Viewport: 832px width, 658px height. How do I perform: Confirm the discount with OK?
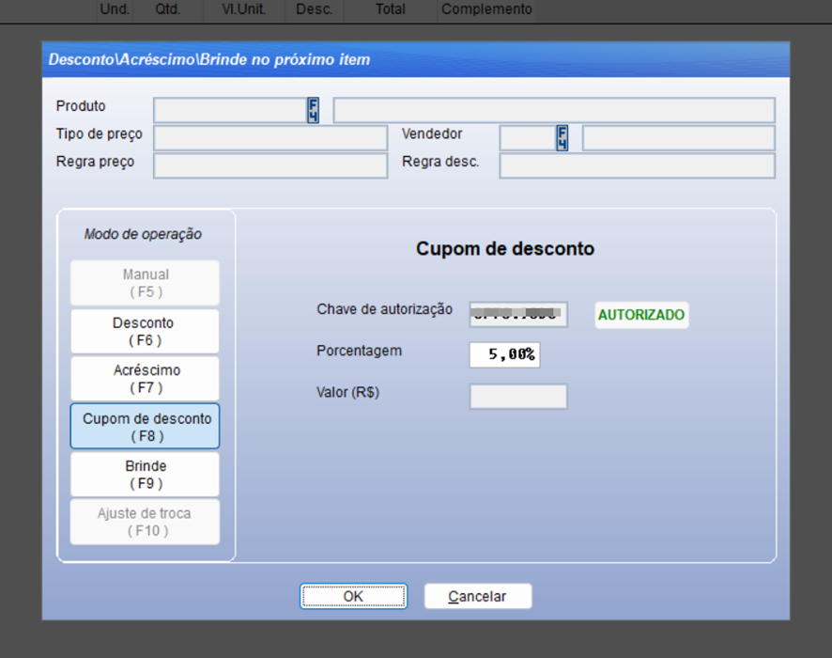coord(353,596)
